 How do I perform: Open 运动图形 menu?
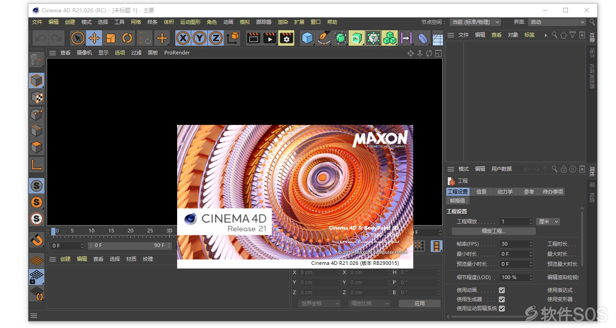(190, 22)
